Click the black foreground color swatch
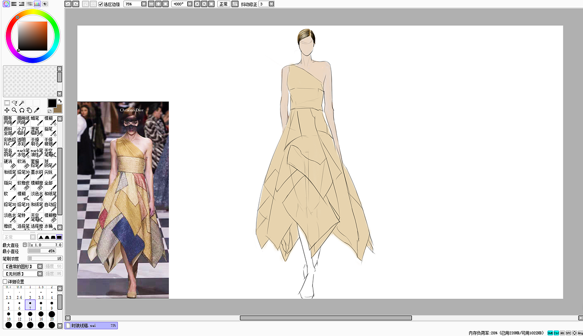This screenshot has width=583, height=336. (x=52, y=103)
